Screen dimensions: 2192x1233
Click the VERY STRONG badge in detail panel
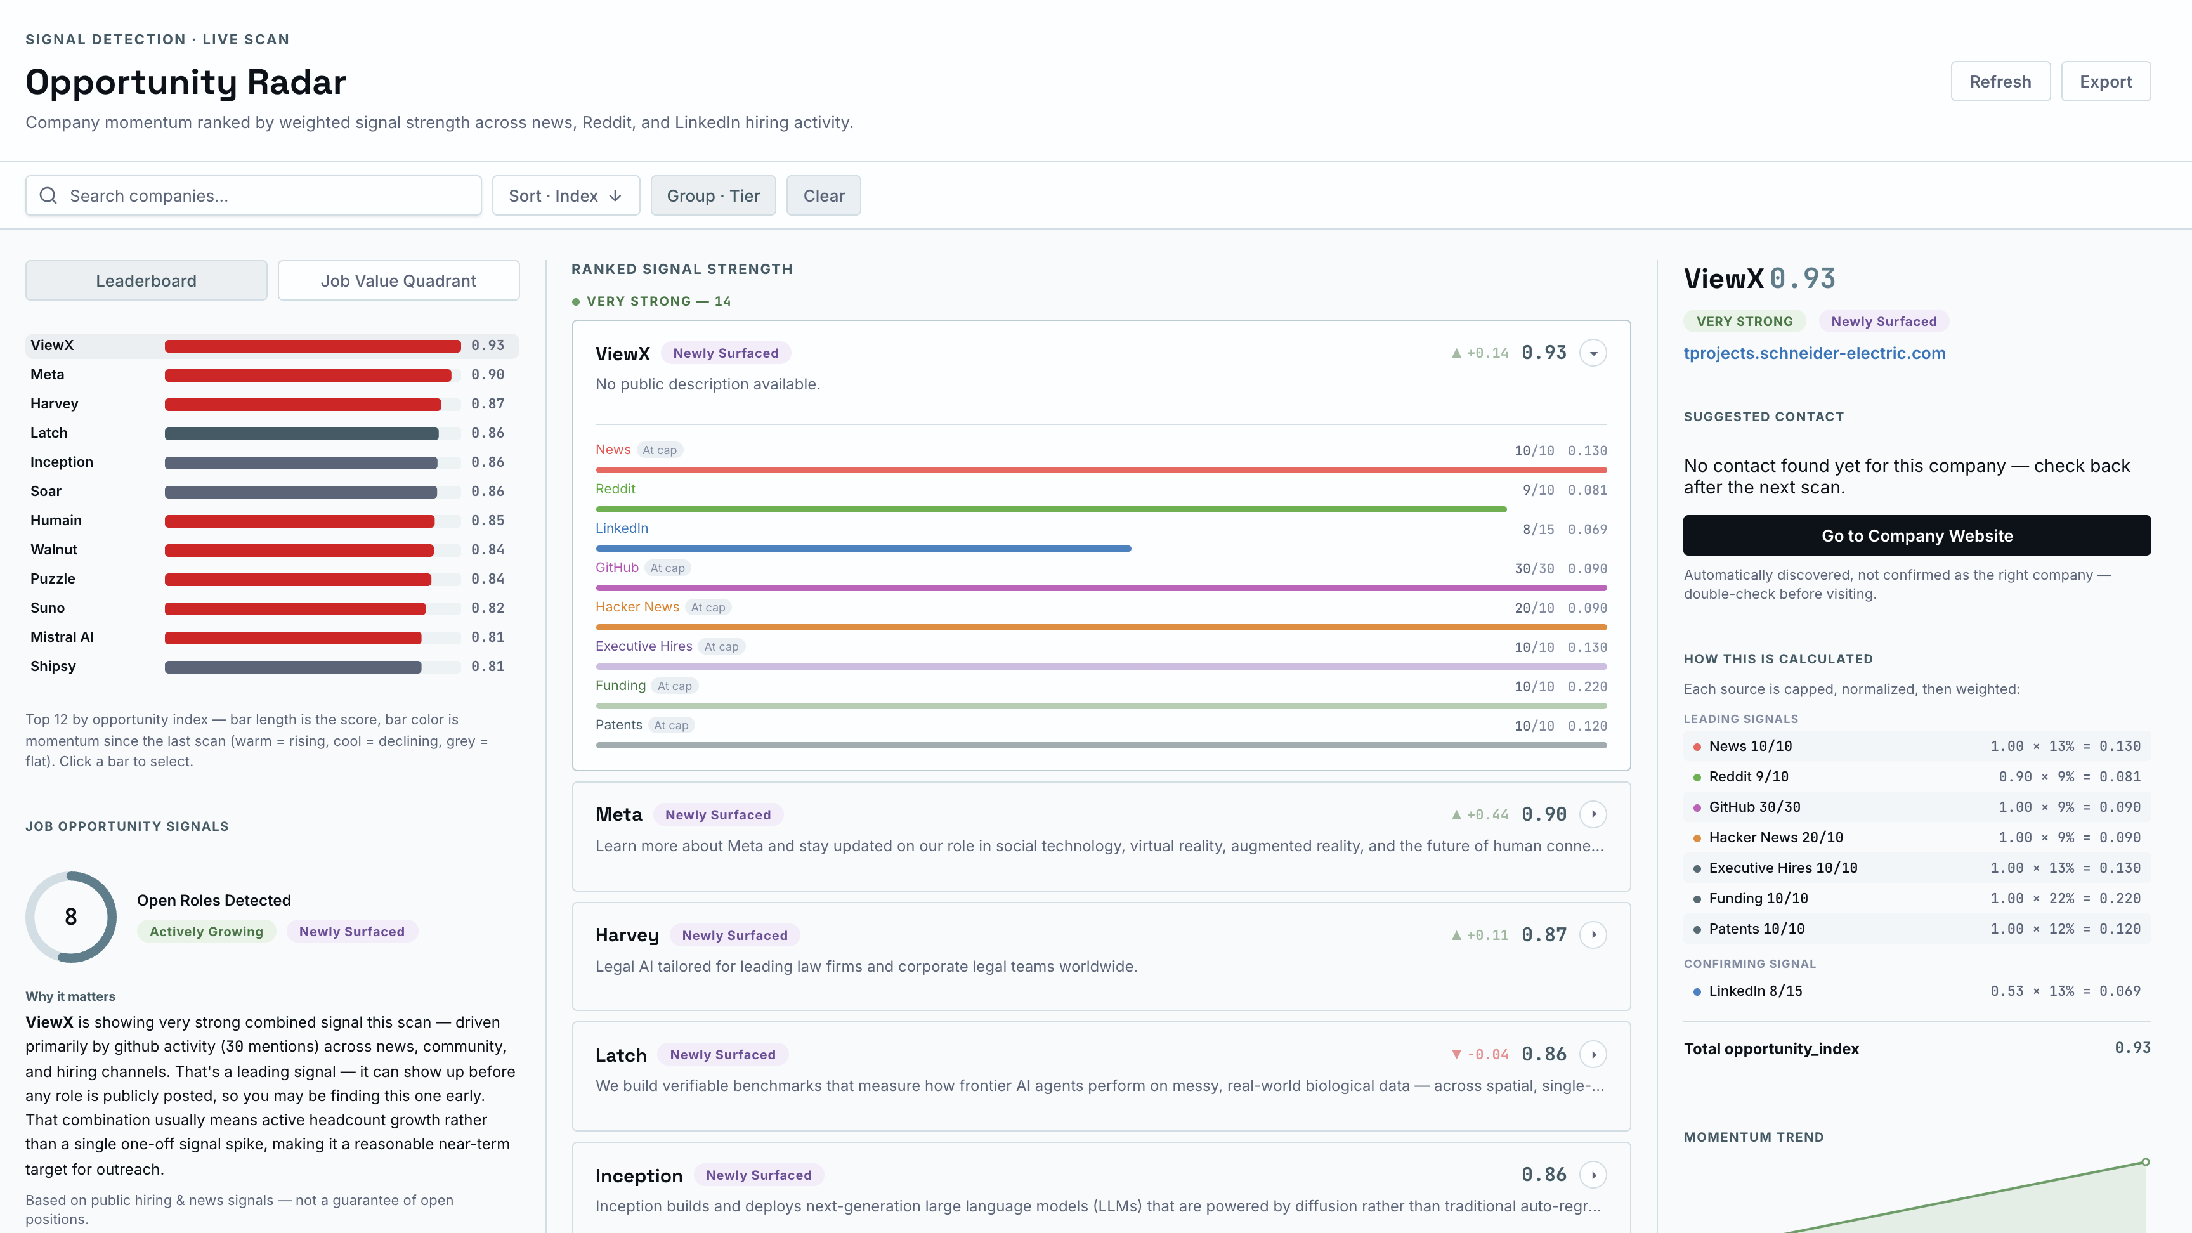point(1744,322)
